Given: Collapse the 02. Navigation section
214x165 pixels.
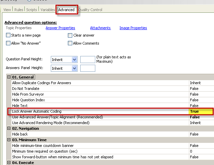Looking at the screenshot, I should [9, 128].
